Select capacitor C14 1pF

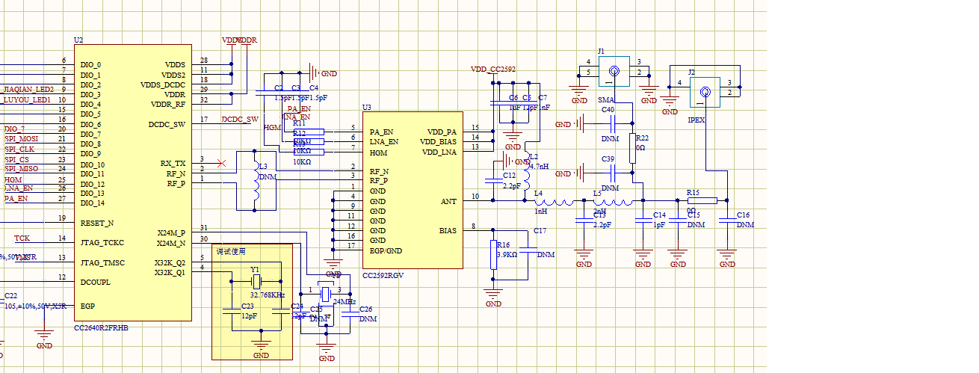[643, 220]
